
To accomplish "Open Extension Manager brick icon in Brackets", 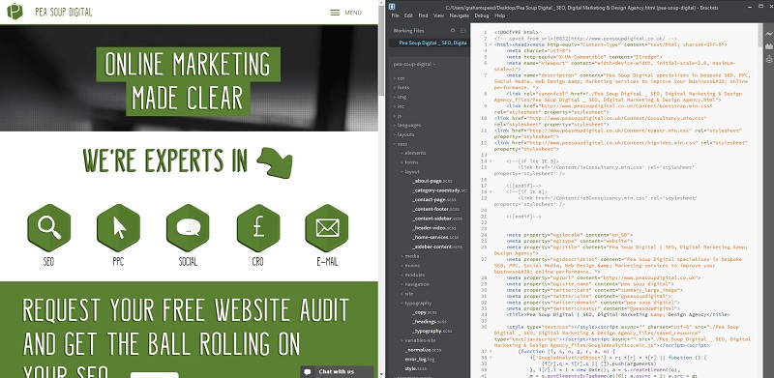I will (768, 46).
